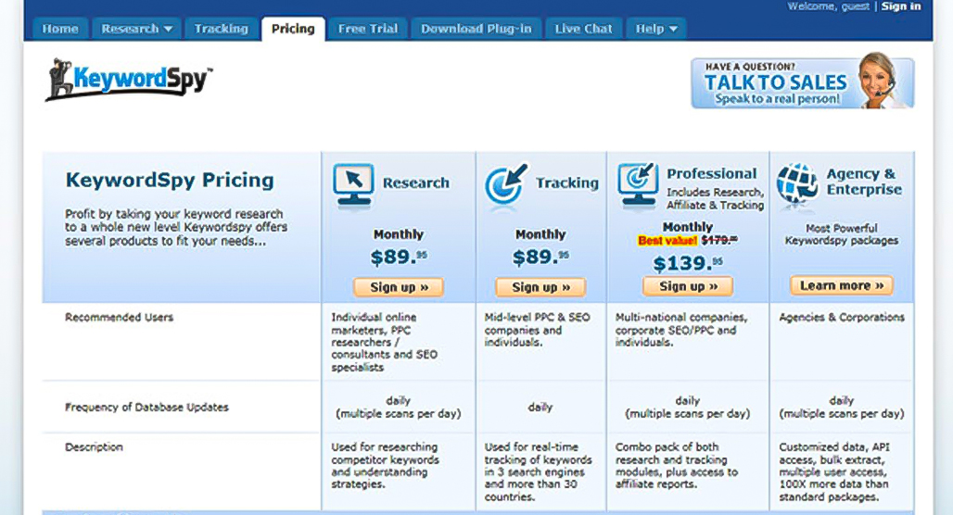Click the KeywordSpy Pricing heading
This screenshot has width=953, height=515.
click(170, 181)
